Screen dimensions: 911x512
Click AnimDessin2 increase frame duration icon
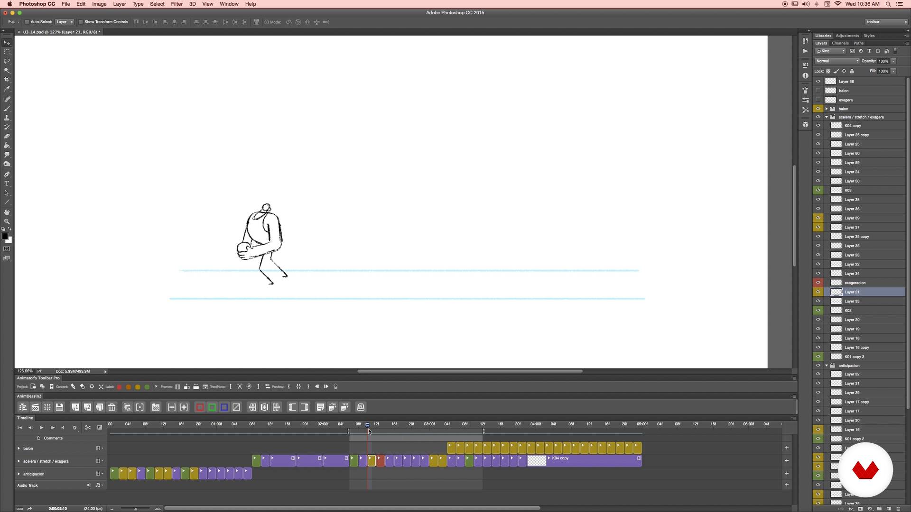click(184, 407)
